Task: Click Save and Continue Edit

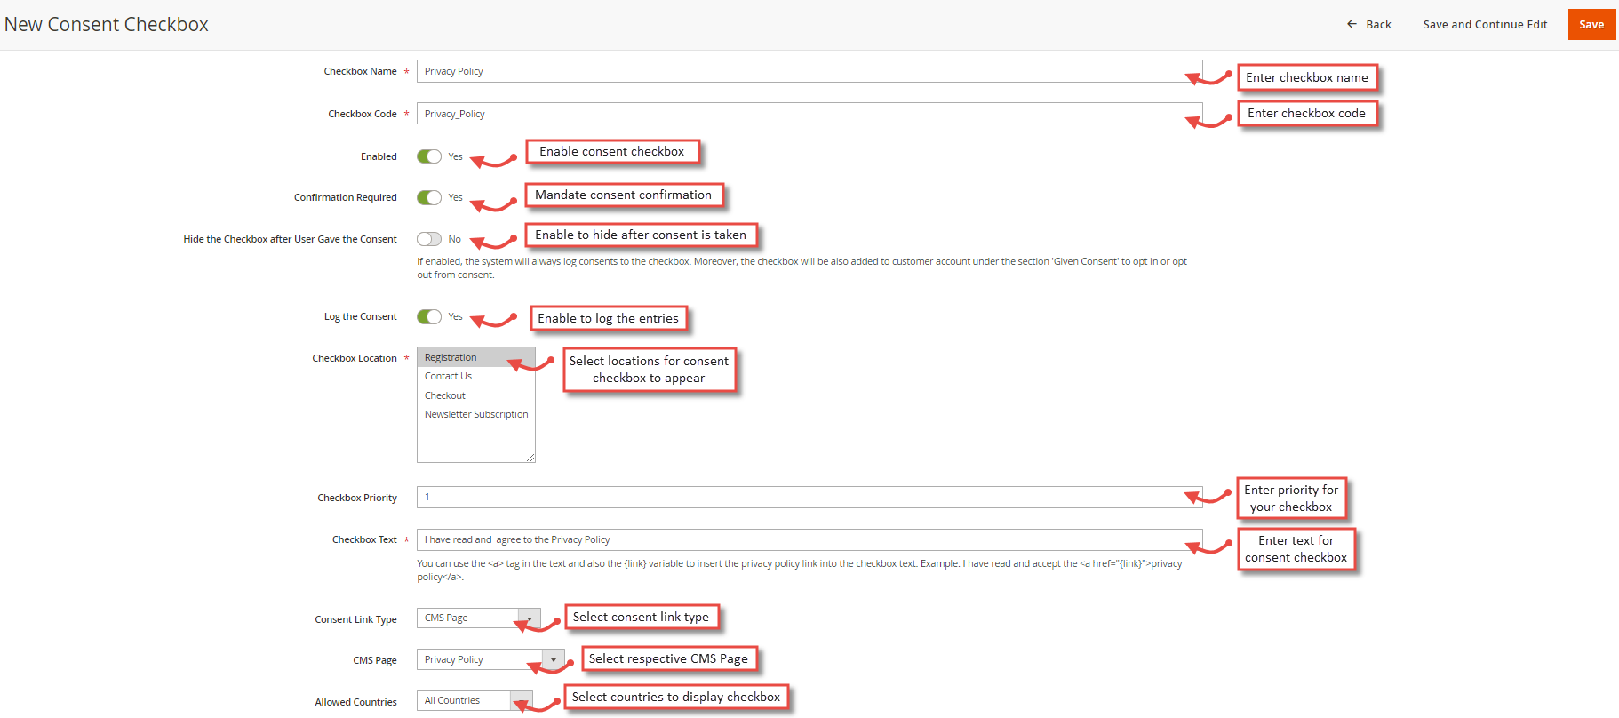Action: coord(1485,24)
